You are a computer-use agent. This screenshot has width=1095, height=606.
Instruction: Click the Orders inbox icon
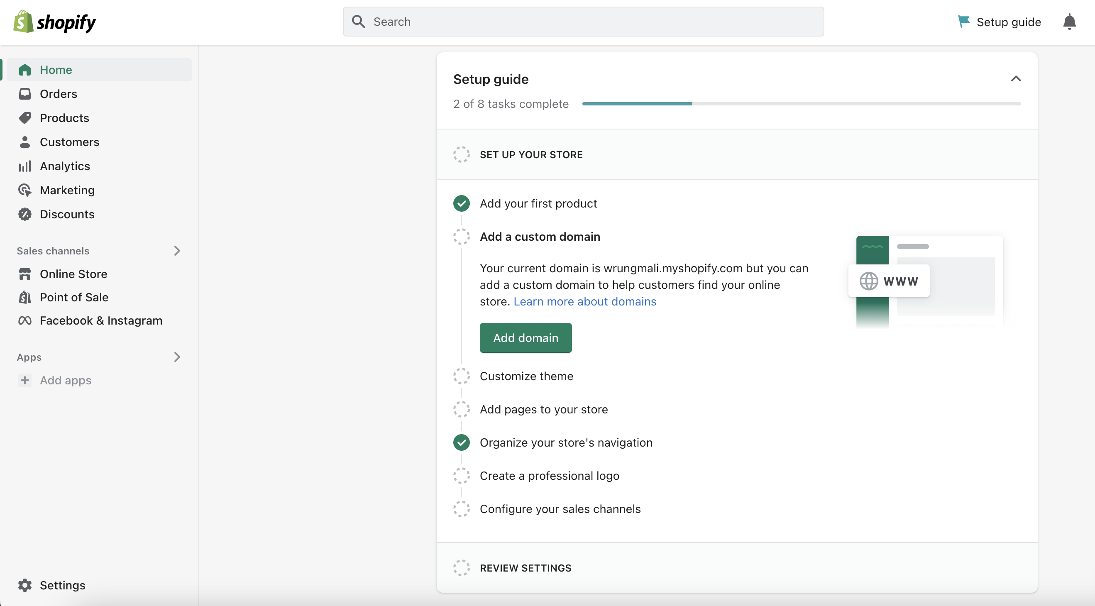click(25, 94)
